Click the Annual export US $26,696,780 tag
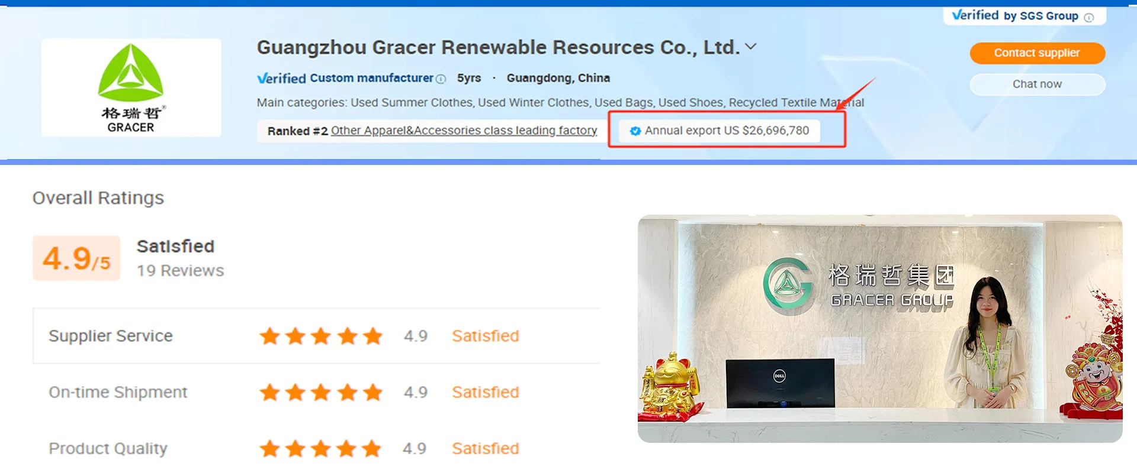1137x473 pixels. [x=720, y=131]
